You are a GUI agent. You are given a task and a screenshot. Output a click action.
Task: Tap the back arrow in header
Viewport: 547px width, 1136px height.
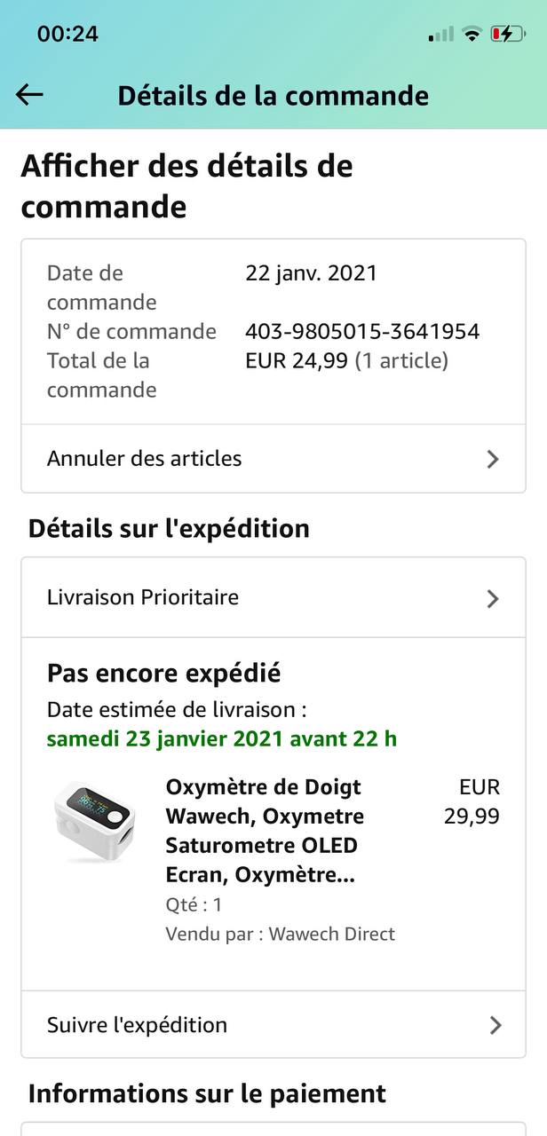29,95
